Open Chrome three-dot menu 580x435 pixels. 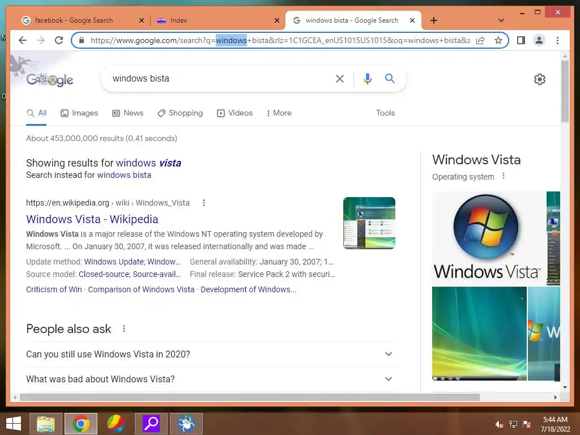pos(557,40)
